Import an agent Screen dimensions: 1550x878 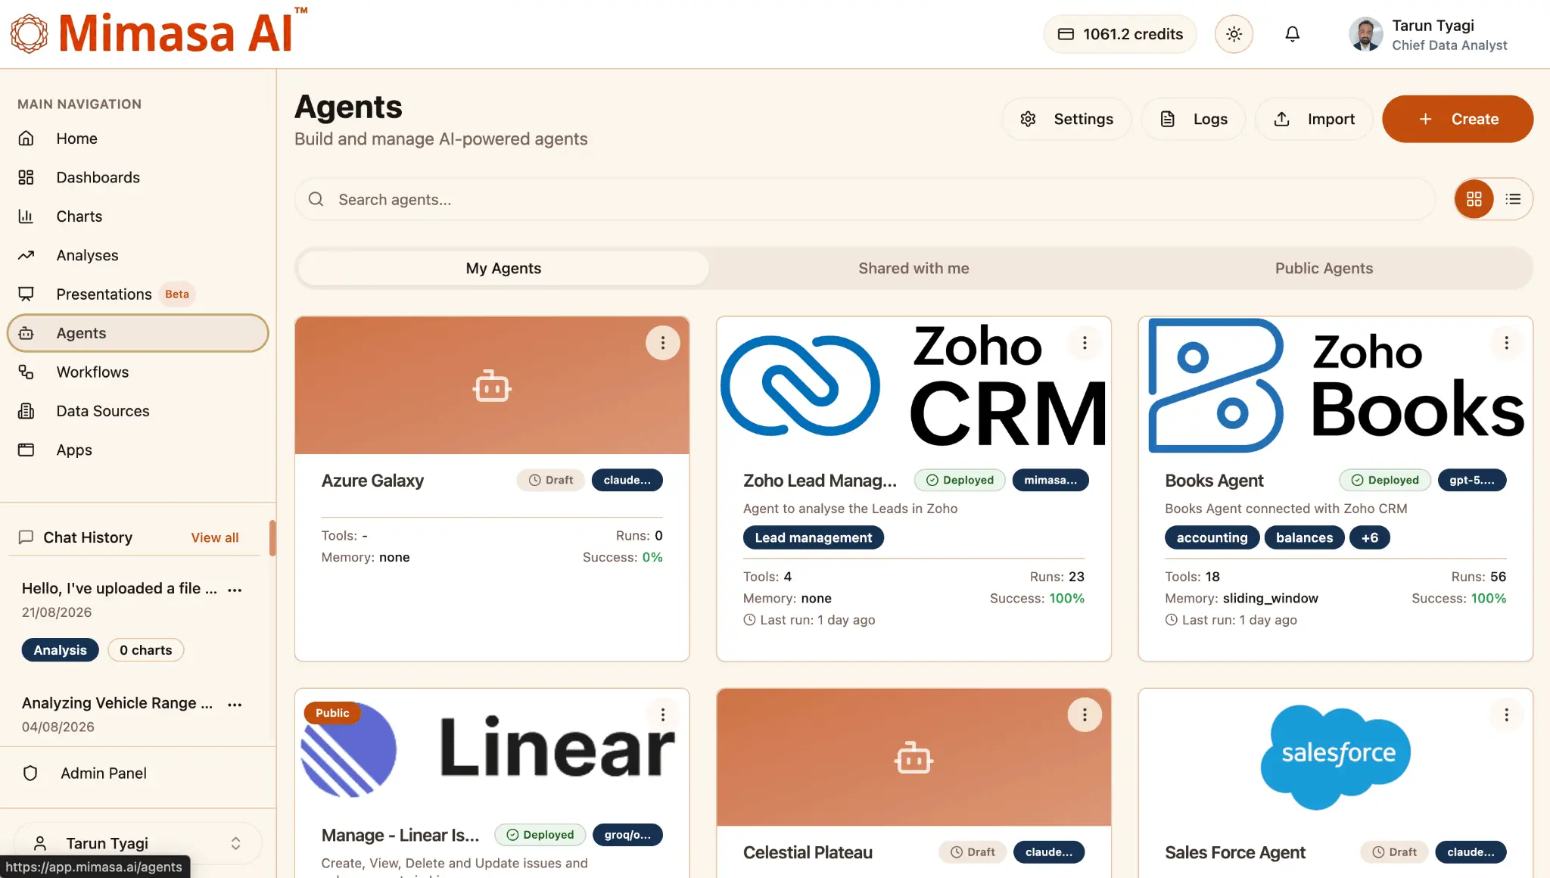point(1314,119)
